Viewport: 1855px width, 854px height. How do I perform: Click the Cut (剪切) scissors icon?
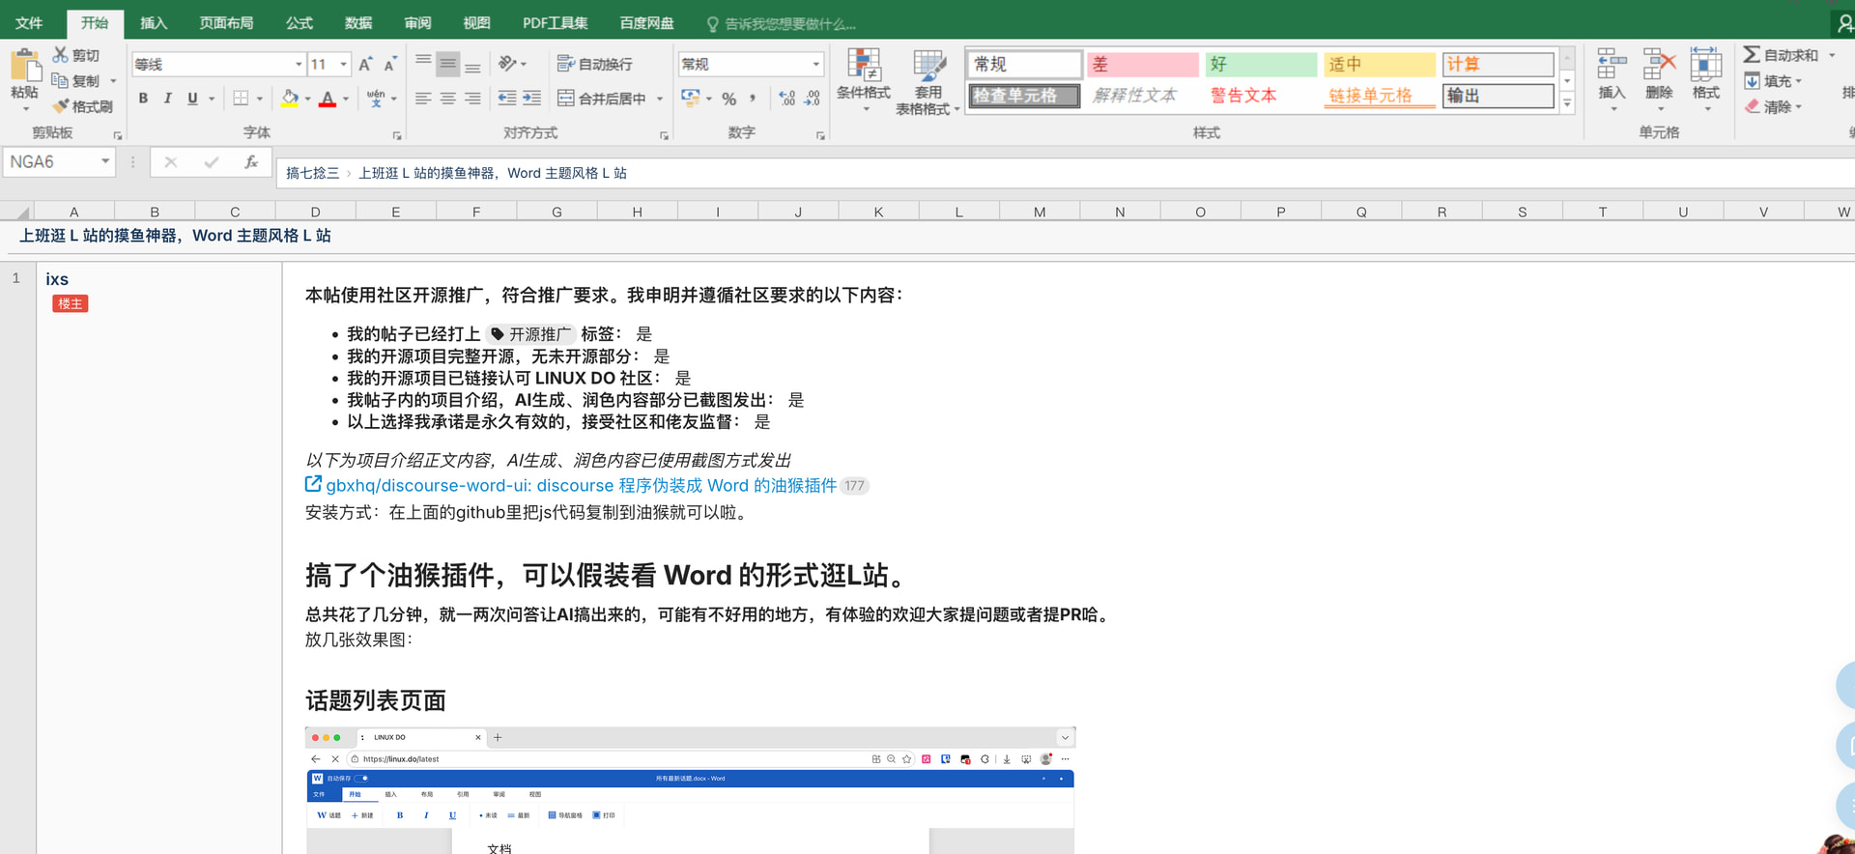[61, 55]
